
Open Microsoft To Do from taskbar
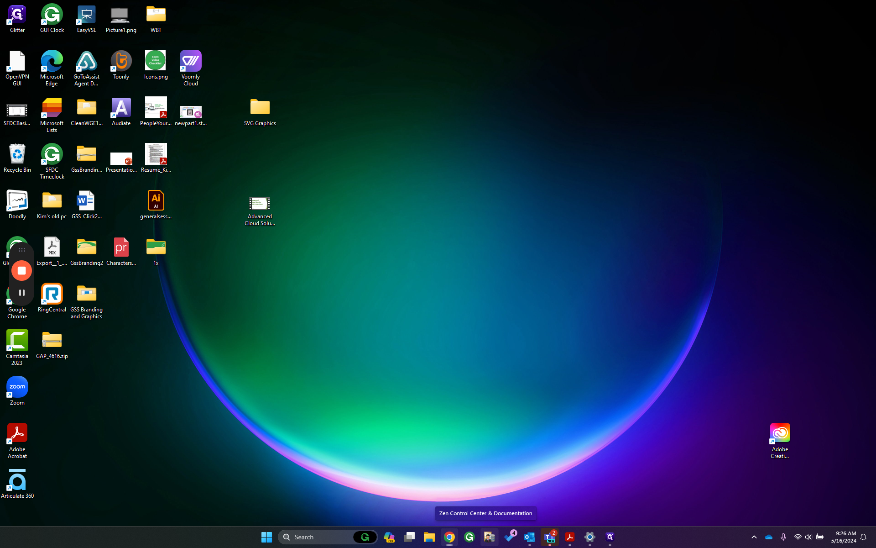[x=510, y=537]
